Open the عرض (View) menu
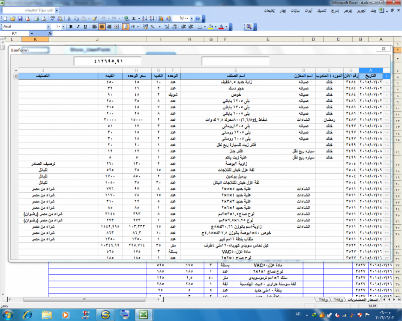Viewport: 402px width, 321px height. point(348,11)
